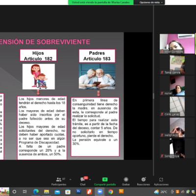The height and width of the screenshot is (196, 196).
Task: Open the Participantes panel icon
Action: pyautogui.click(x=59, y=179)
